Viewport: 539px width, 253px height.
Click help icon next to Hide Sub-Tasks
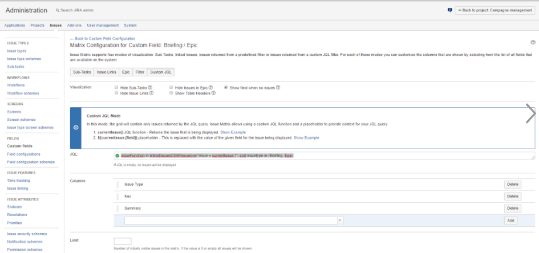click(150, 88)
